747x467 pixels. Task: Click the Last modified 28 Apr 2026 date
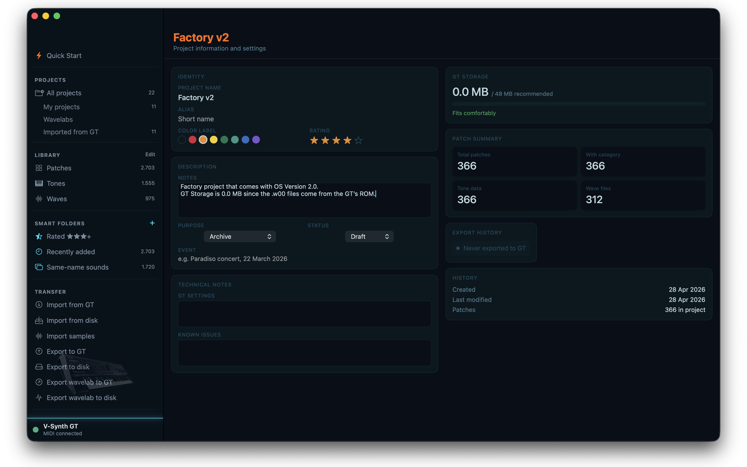[x=687, y=300]
